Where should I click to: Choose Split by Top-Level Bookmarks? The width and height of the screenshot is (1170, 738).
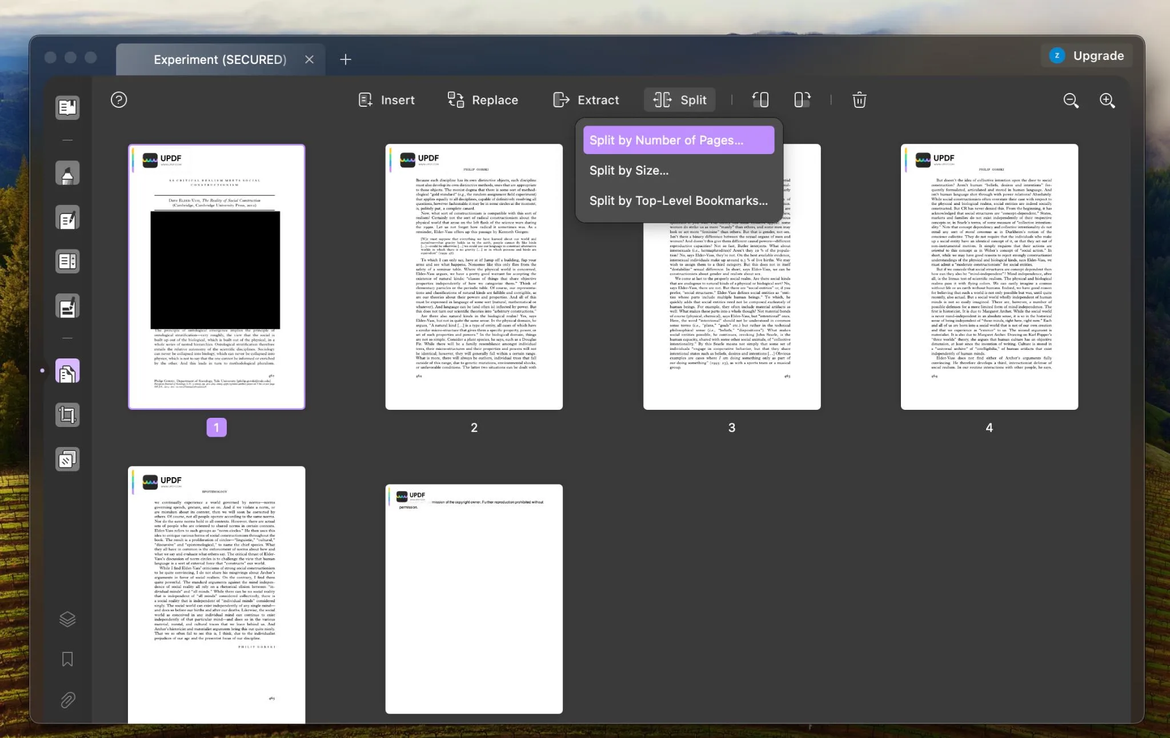pos(679,201)
